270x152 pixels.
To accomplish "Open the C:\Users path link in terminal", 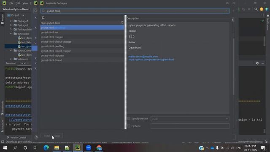I will point(20,119).
